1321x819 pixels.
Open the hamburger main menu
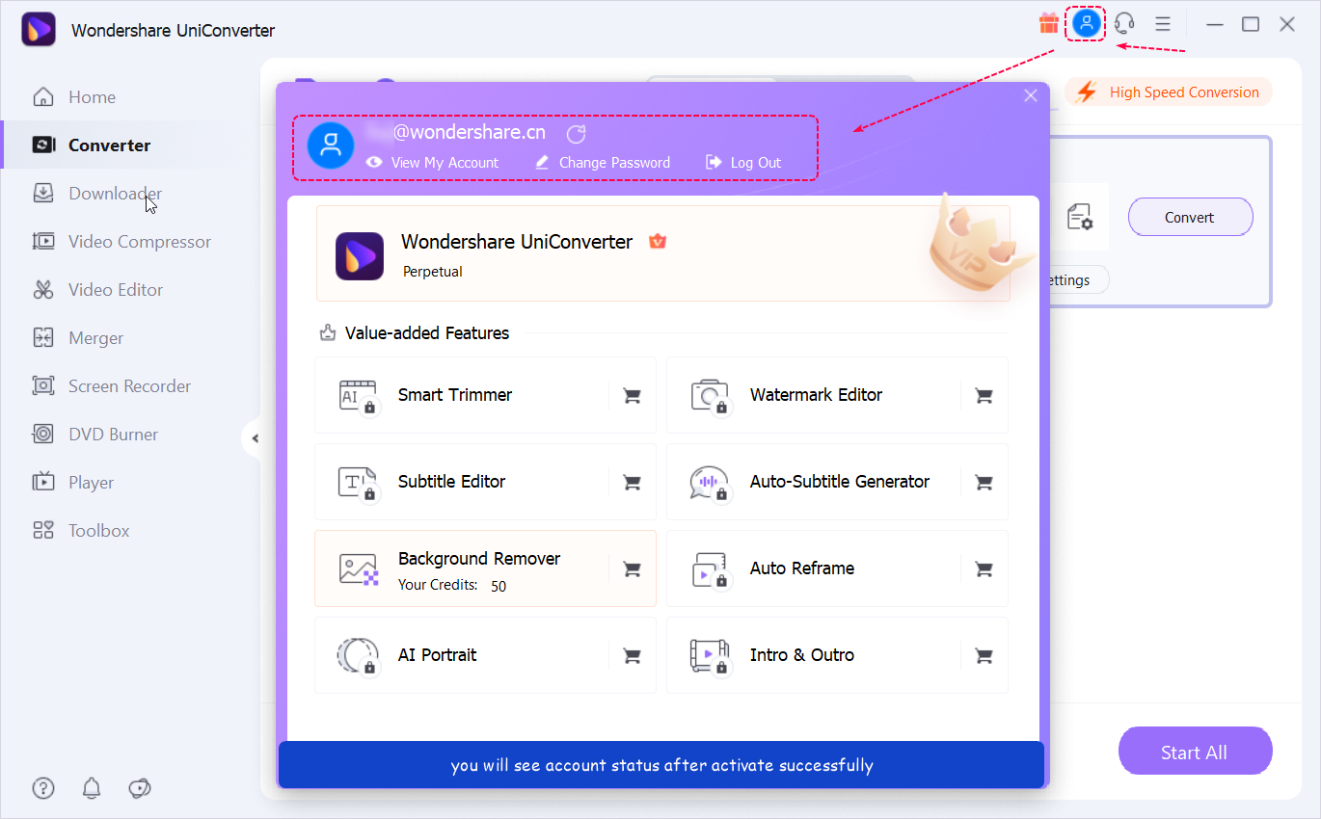click(x=1163, y=24)
